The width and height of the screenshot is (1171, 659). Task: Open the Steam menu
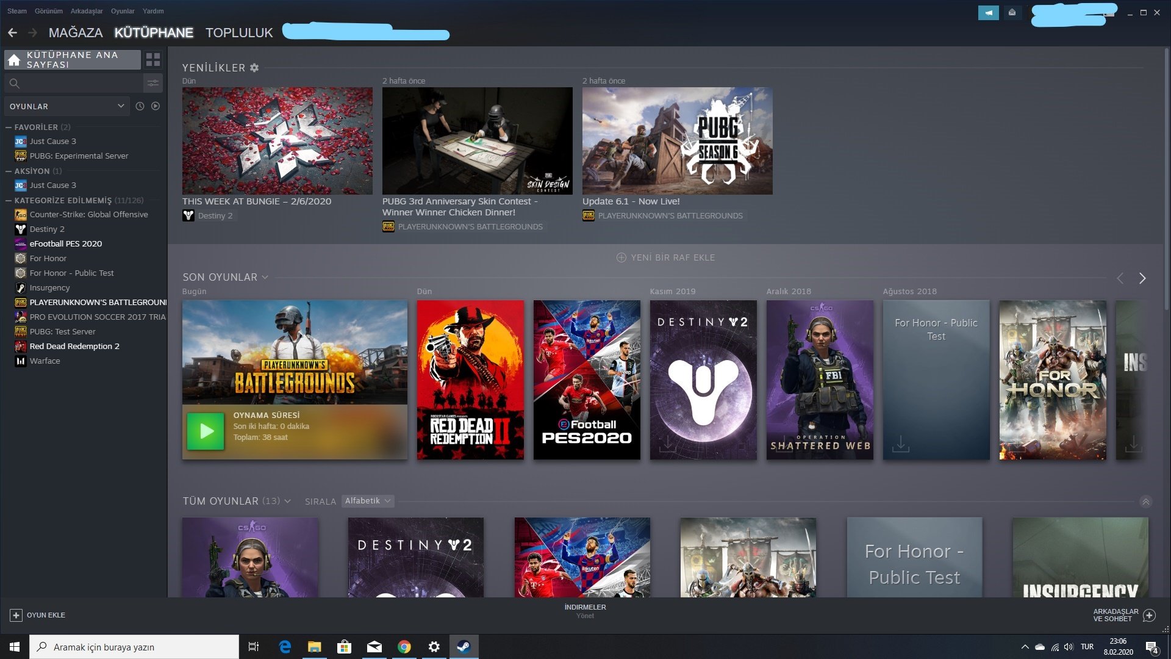17,11
